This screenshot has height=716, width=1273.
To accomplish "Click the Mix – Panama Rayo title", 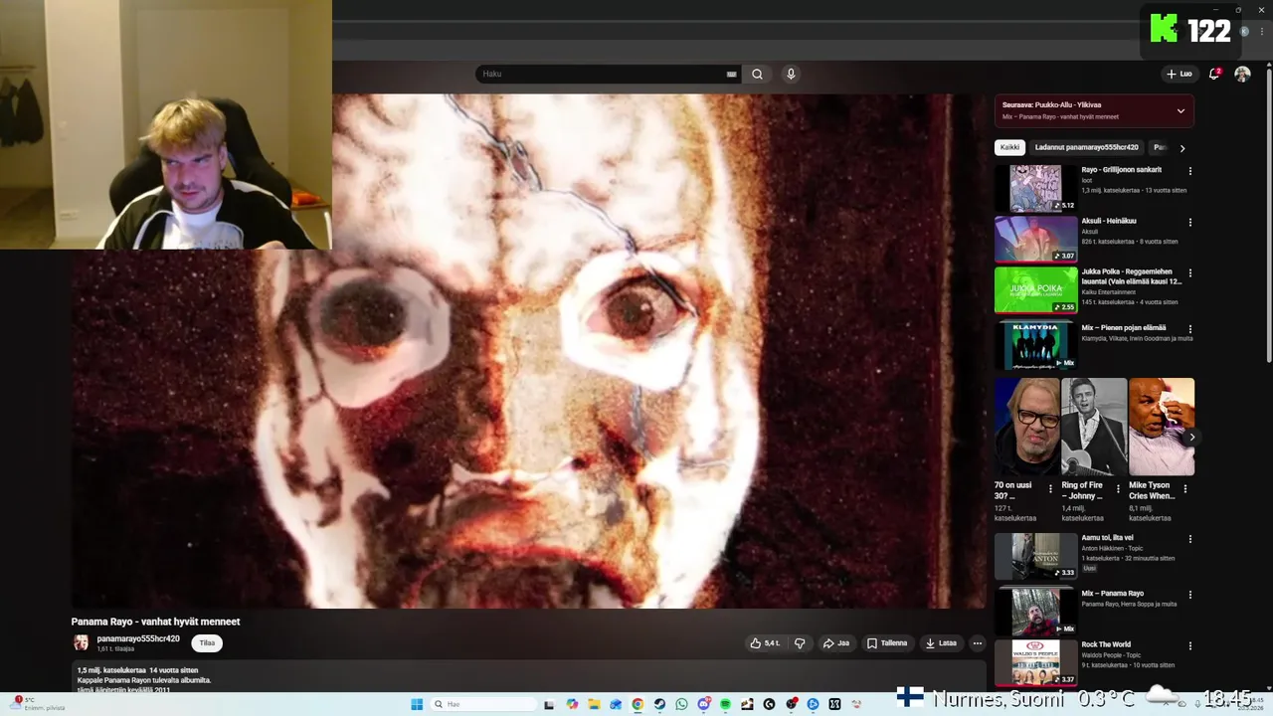I will click(x=1112, y=594).
